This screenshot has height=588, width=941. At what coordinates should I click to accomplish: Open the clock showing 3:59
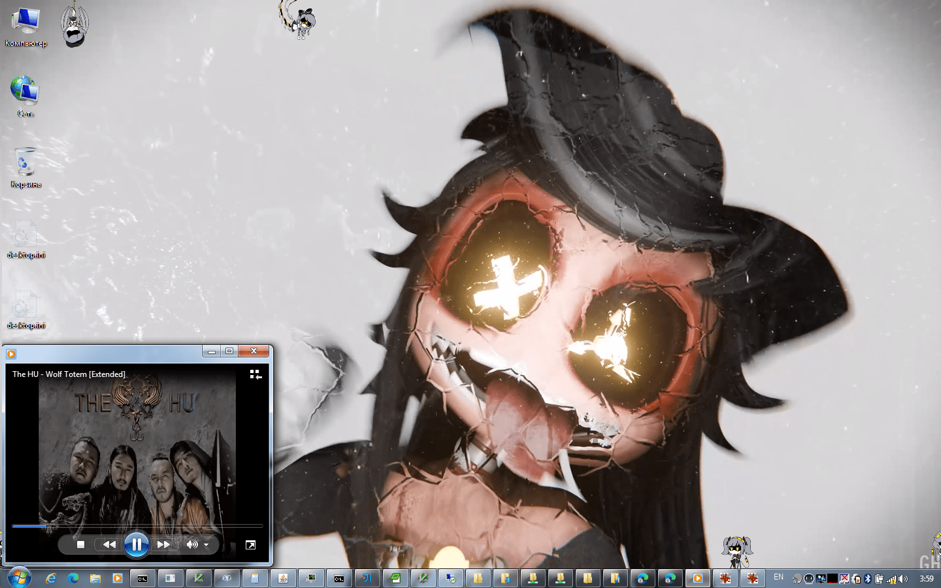[x=927, y=578]
